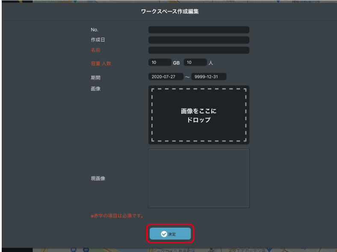Image resolution: width=337 pixels, height=252 pixels.
Task: Open the start date field 2020-07-27
Action: [166, 77]
